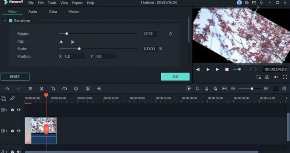This screenshot has height=153, width=290.
Task: Click the Undo arrow in timeline toolbar
Action: coord(7,89)
